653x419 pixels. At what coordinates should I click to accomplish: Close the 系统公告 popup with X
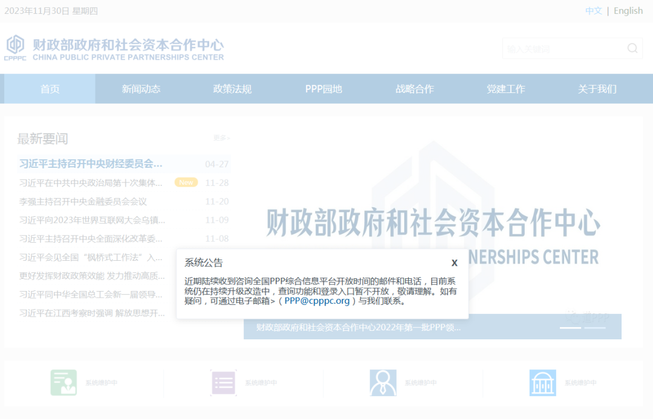454,263
